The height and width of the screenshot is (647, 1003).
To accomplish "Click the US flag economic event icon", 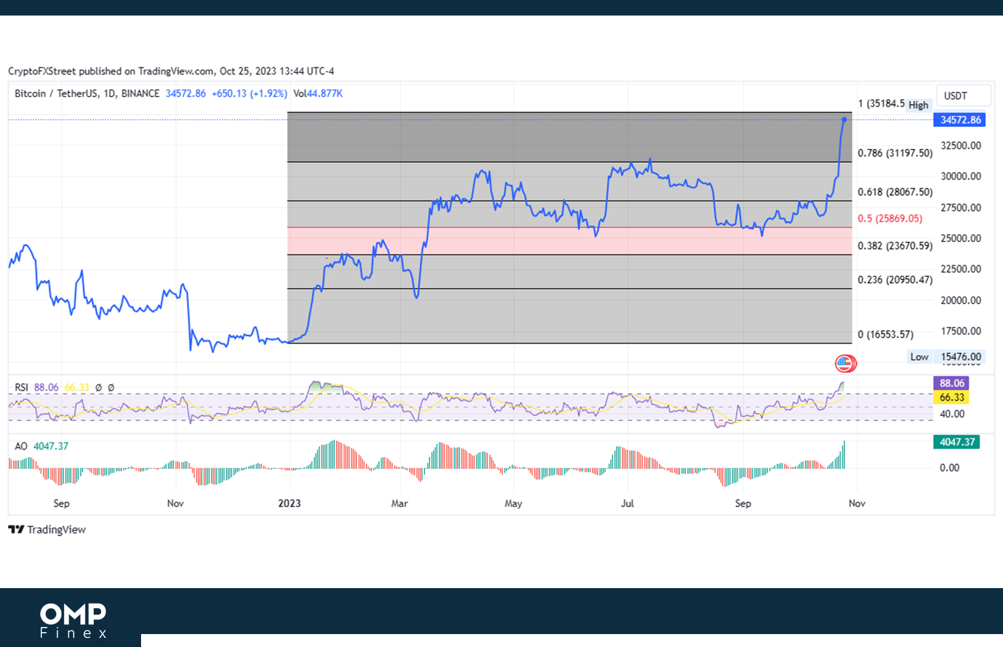I will click(x=845, y=364).
